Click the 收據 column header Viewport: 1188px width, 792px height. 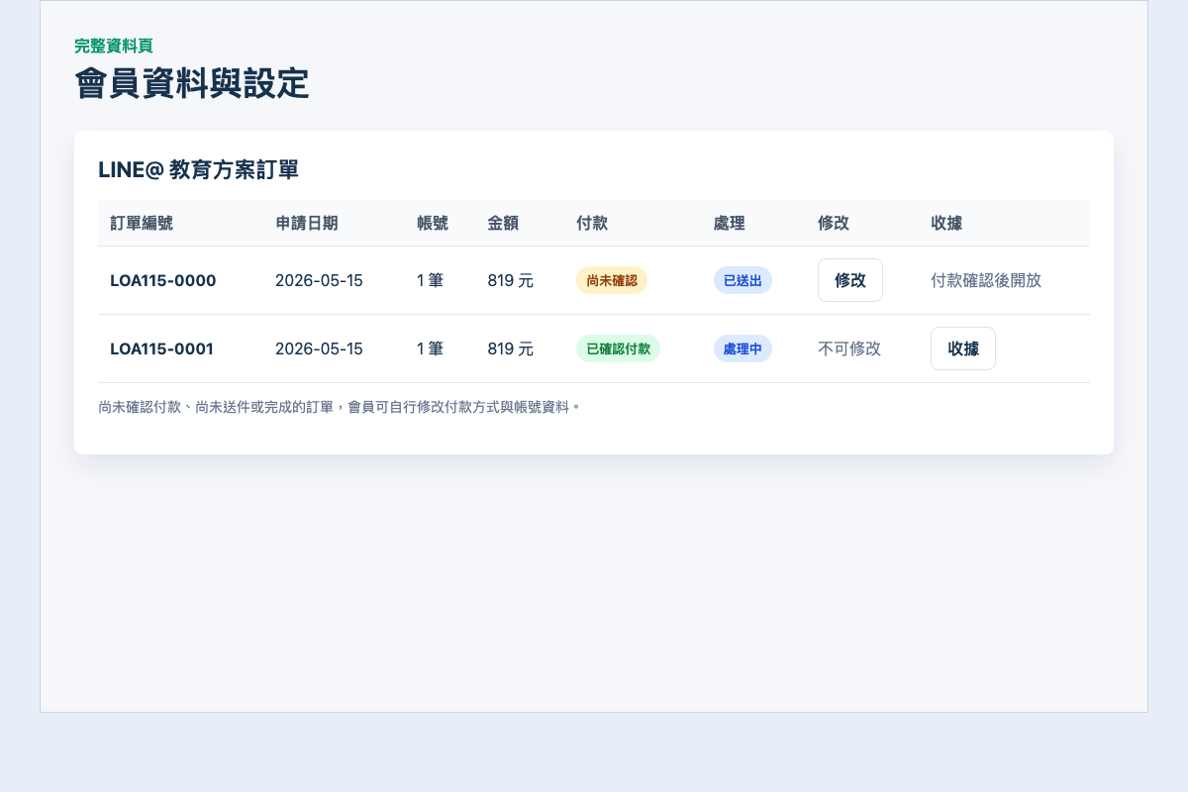946,223
